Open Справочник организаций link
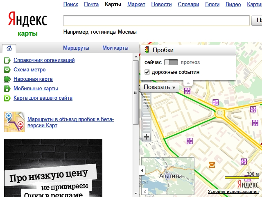 44,60
